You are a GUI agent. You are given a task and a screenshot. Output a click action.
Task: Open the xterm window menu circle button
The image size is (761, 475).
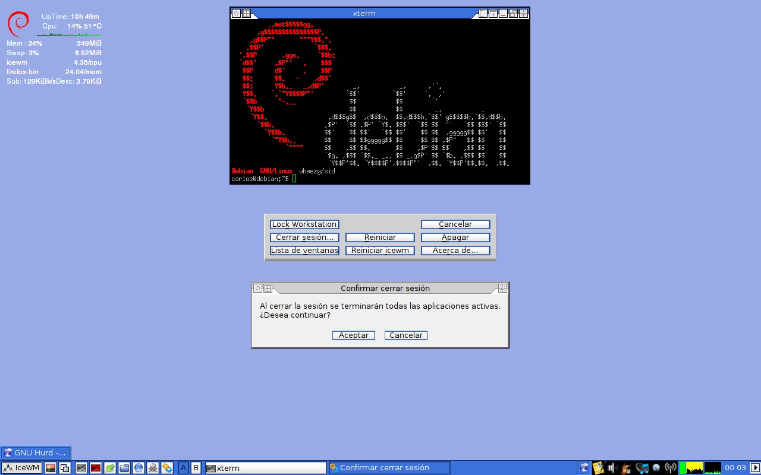236,13
